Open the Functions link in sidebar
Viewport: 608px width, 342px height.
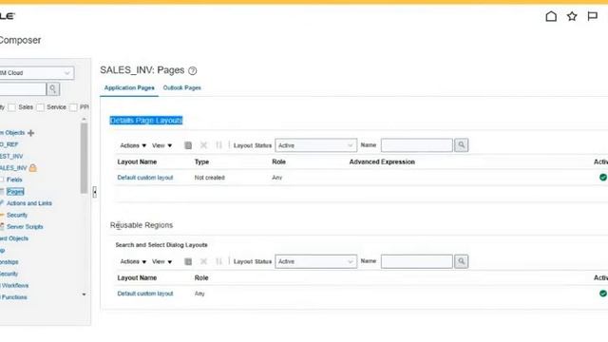click(x=13, y=297)
